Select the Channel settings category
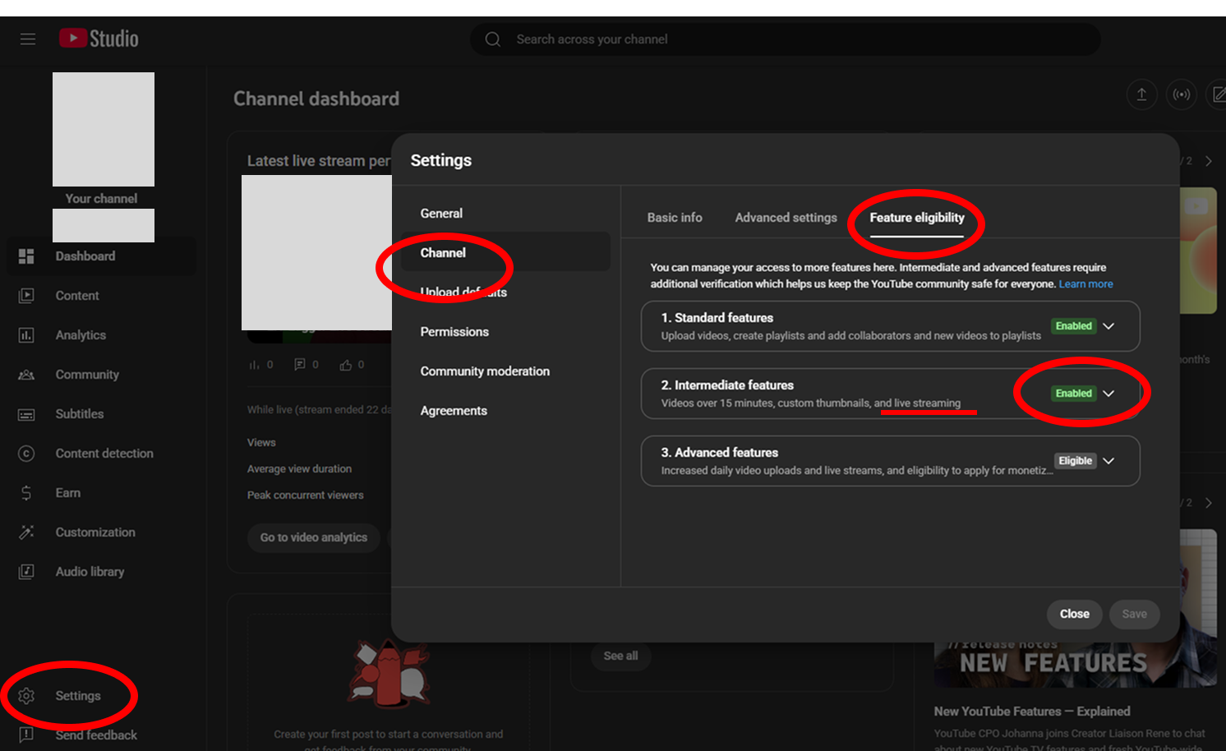This screenshot has width=1226, height=751. pyautogui.click(x=443, y=252)
